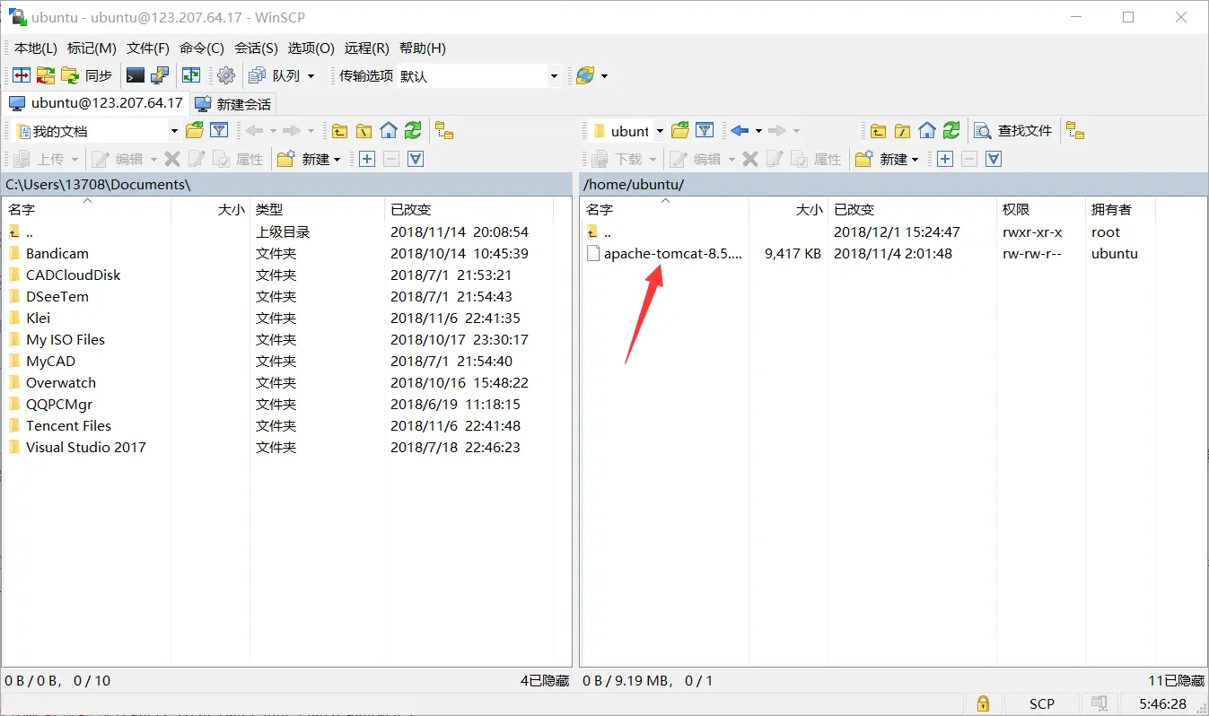
Task: Click the 11已隐藏 hidden files indicator
Action: pos(1176,680)
